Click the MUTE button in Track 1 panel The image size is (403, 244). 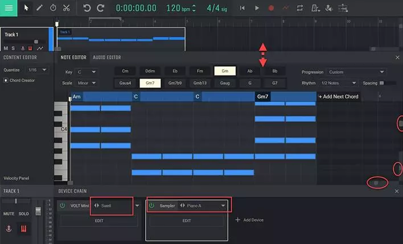point(9,214)
